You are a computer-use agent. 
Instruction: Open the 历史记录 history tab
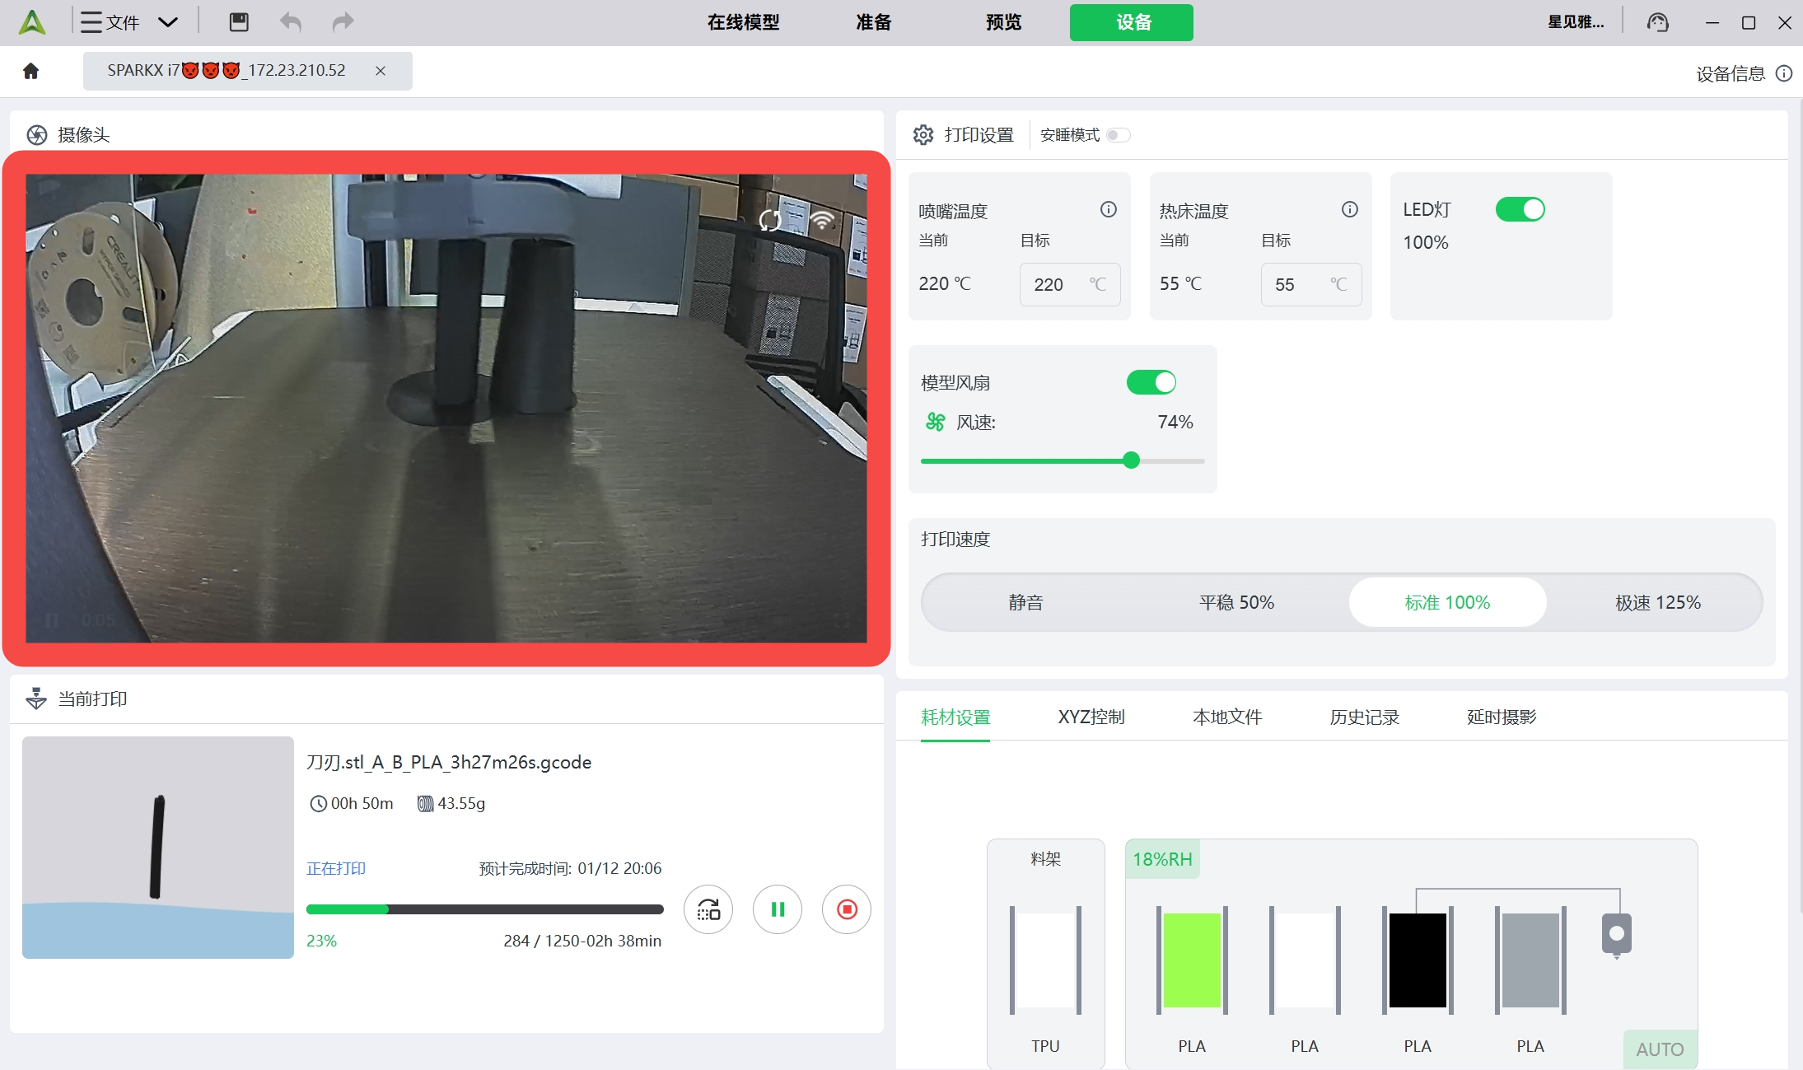click(x=1364, y=717)
